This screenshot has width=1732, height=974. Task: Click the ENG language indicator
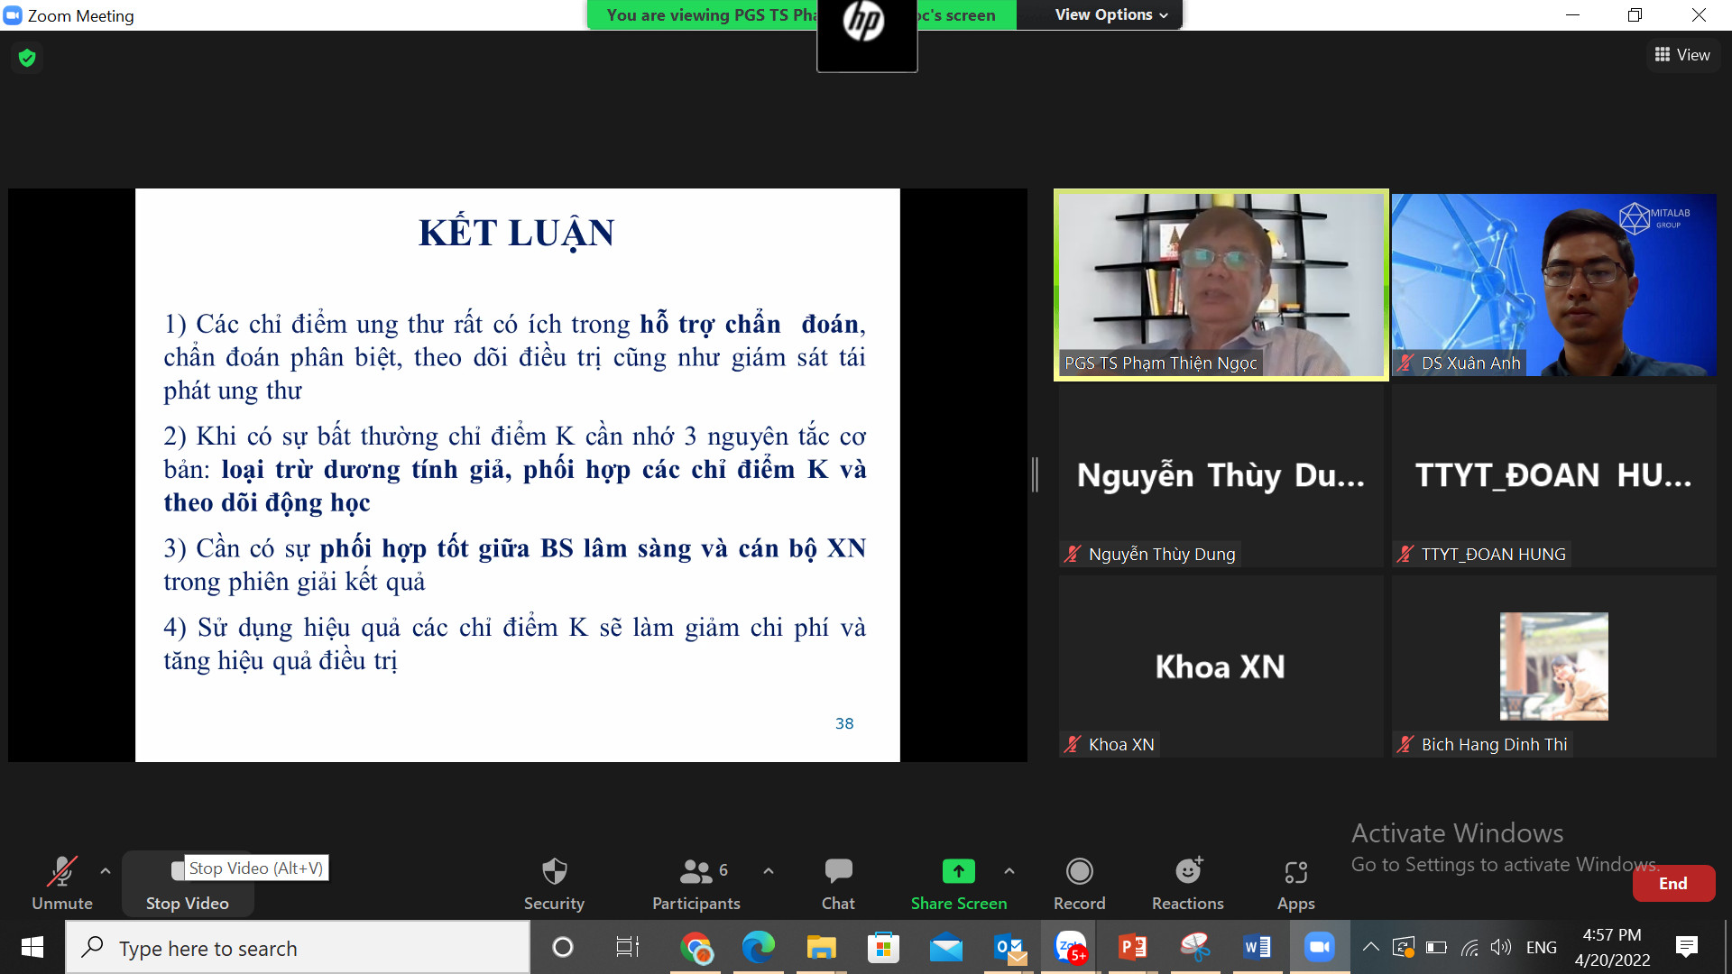point(1542,947)
